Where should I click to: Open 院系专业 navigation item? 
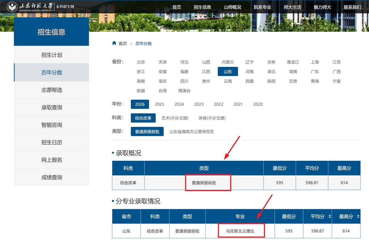pos(262,7)
